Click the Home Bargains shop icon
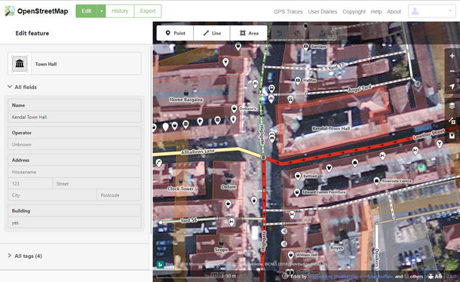The height and width of the screenshot is (282, 460). click(186, 93)
